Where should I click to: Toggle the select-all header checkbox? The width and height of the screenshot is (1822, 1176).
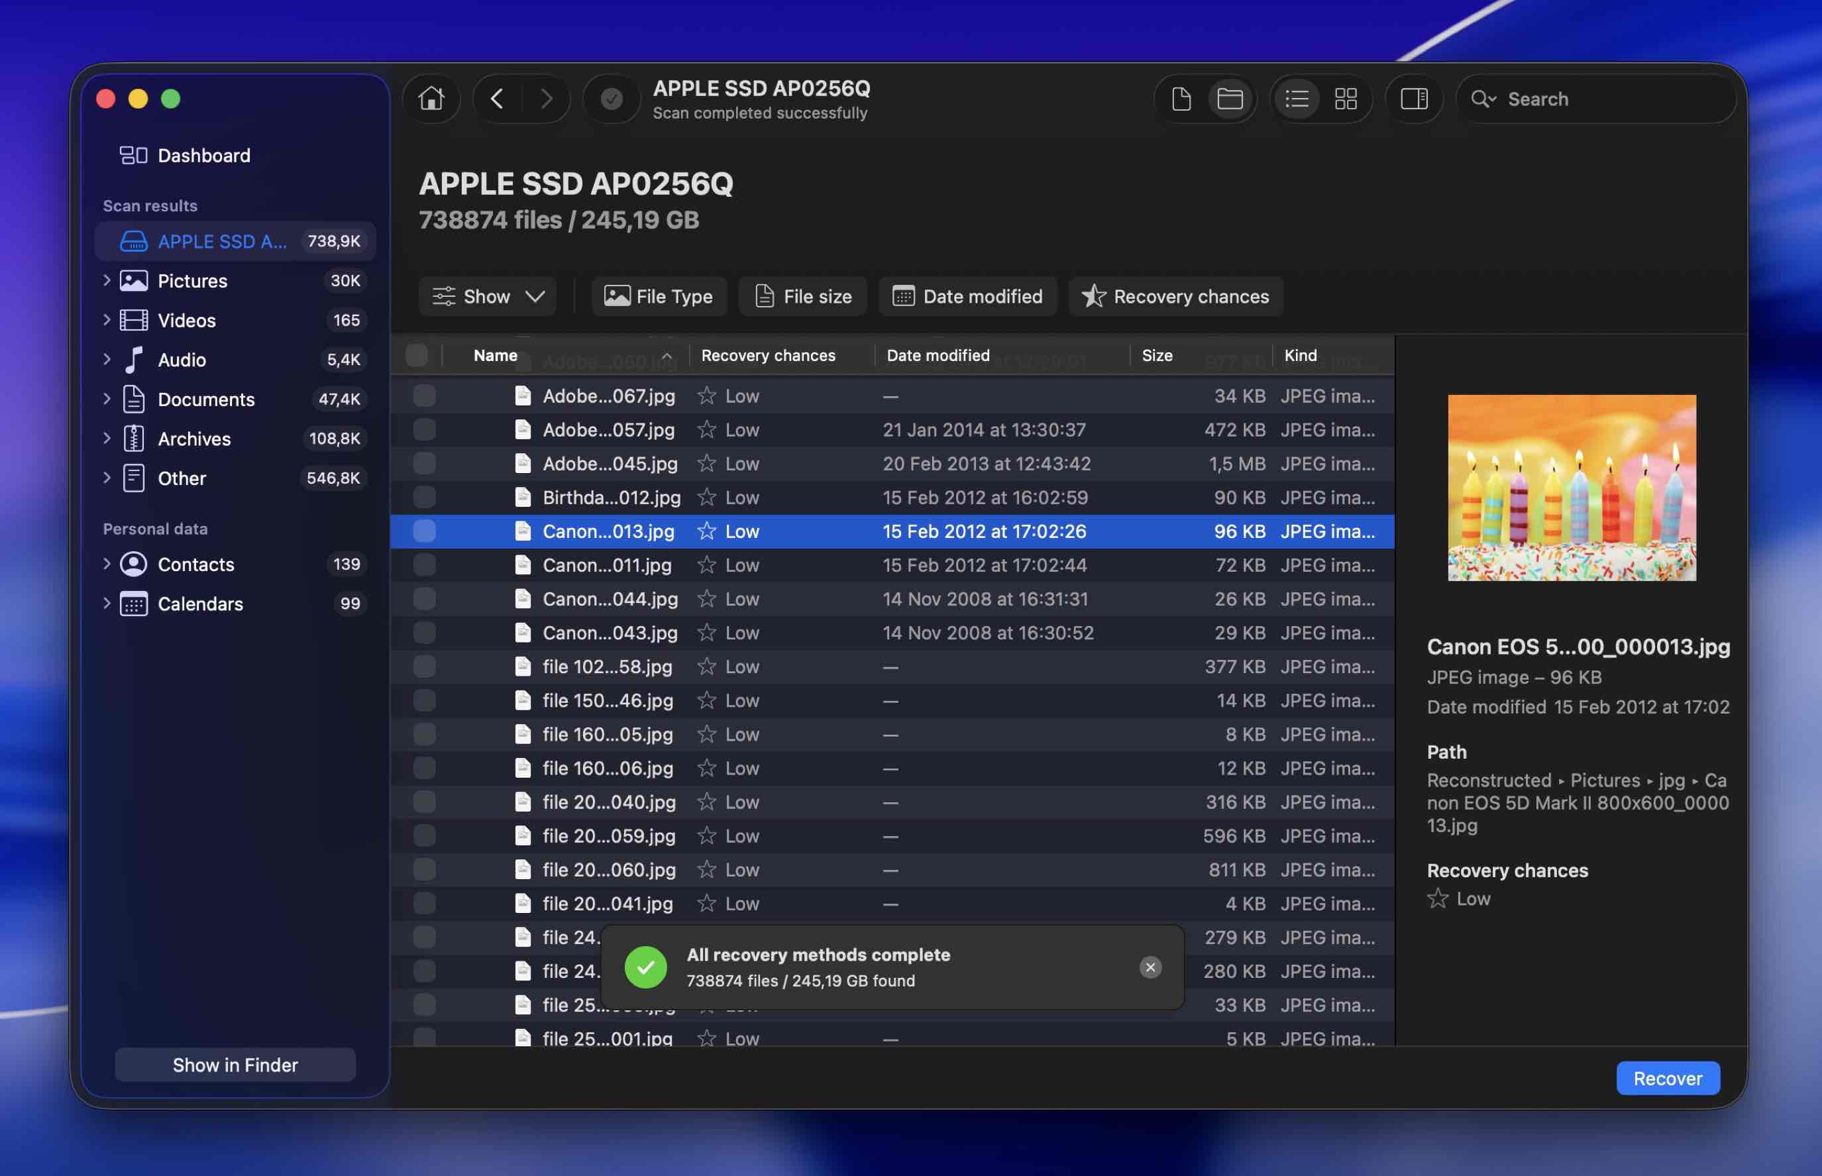417,355
